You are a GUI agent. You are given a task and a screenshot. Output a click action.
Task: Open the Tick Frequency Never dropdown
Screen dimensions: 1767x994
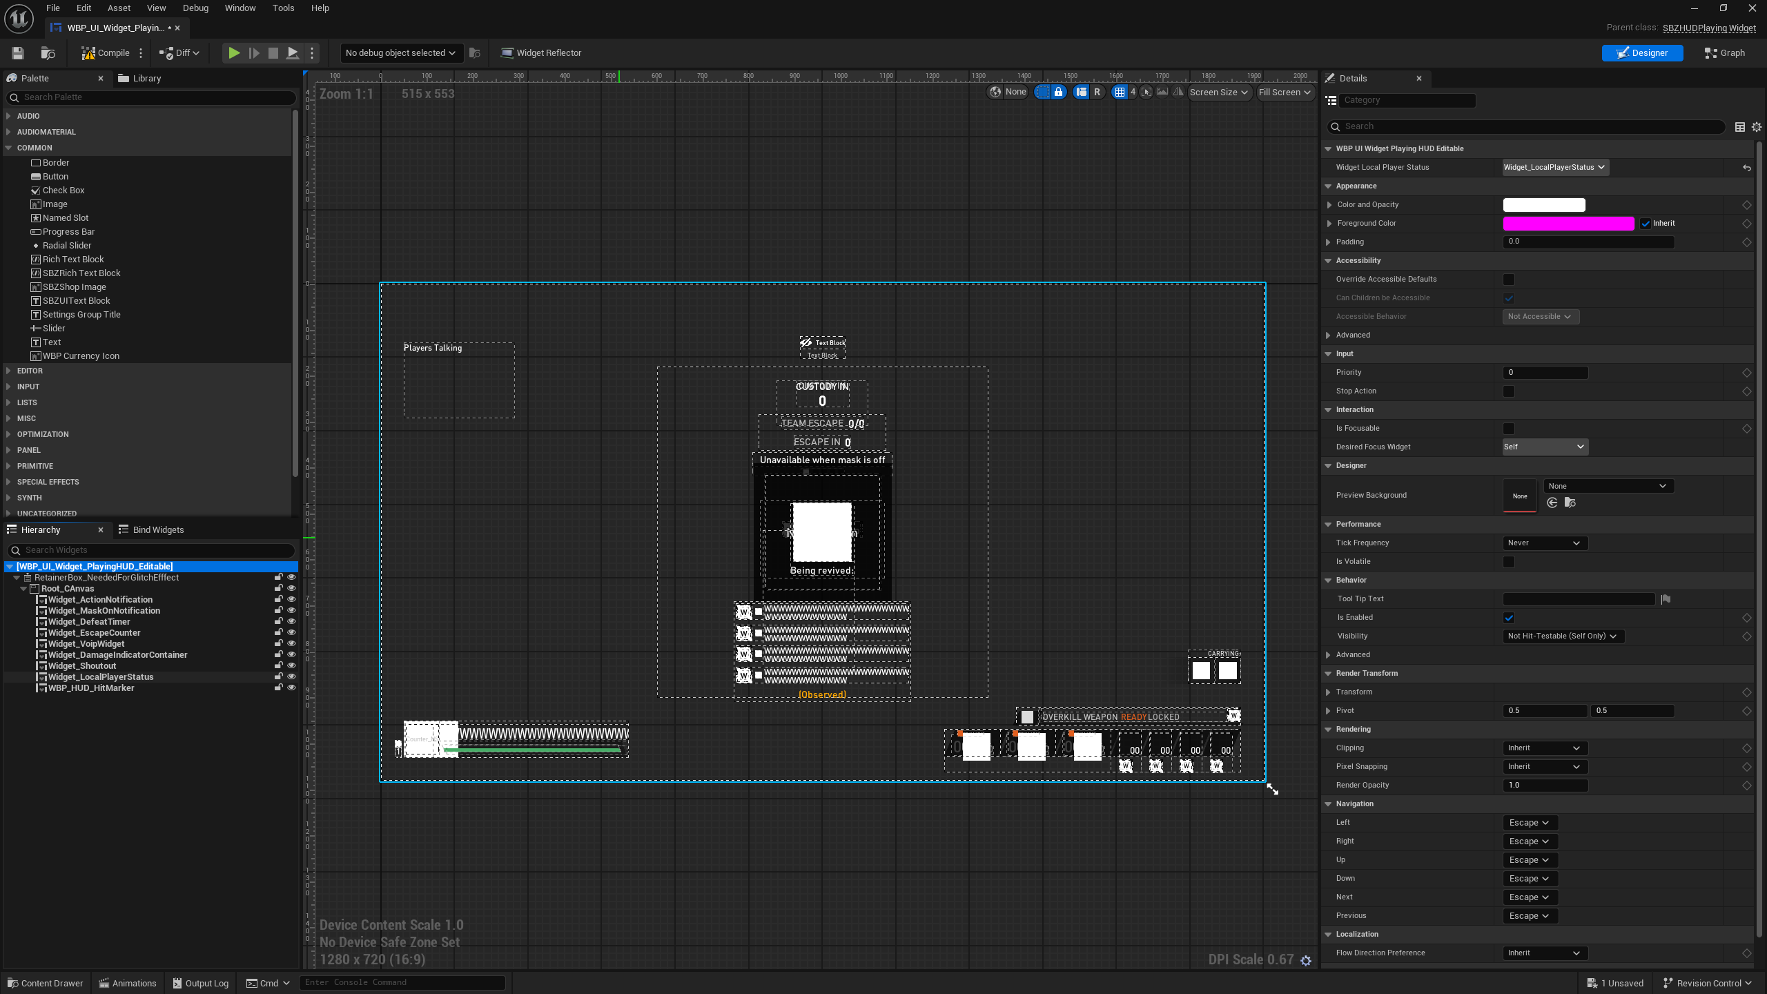point(1545,543)
